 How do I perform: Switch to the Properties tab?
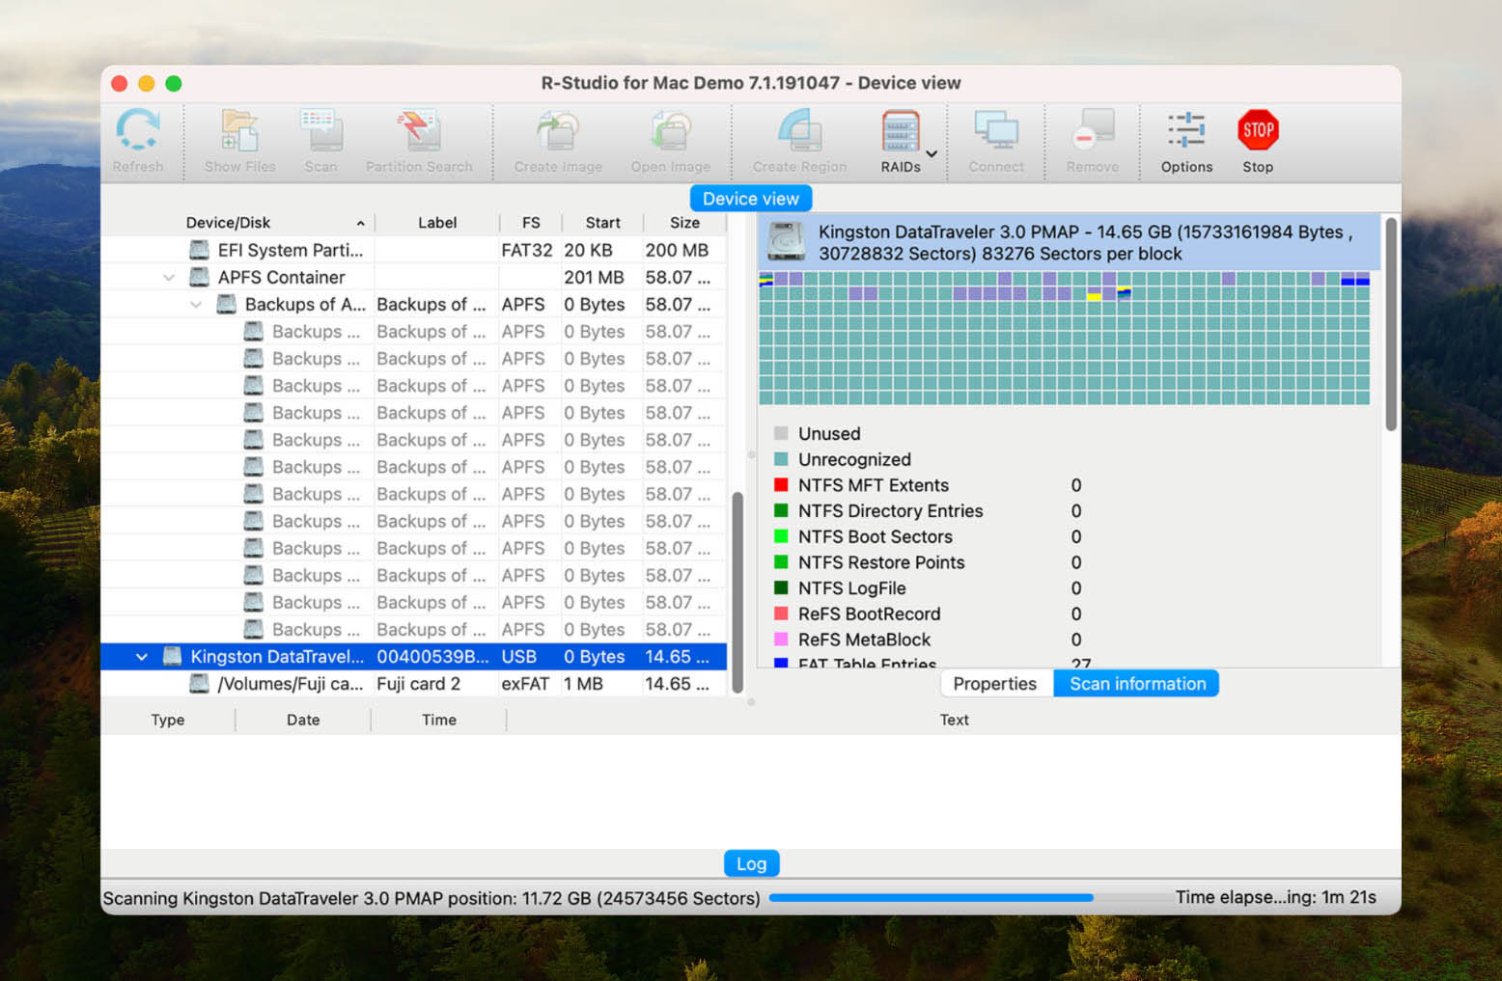(995, 683)
